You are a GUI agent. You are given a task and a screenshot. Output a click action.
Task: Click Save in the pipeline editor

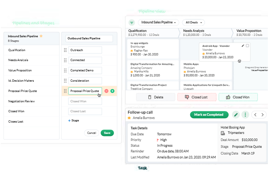(x=107, y=133)
